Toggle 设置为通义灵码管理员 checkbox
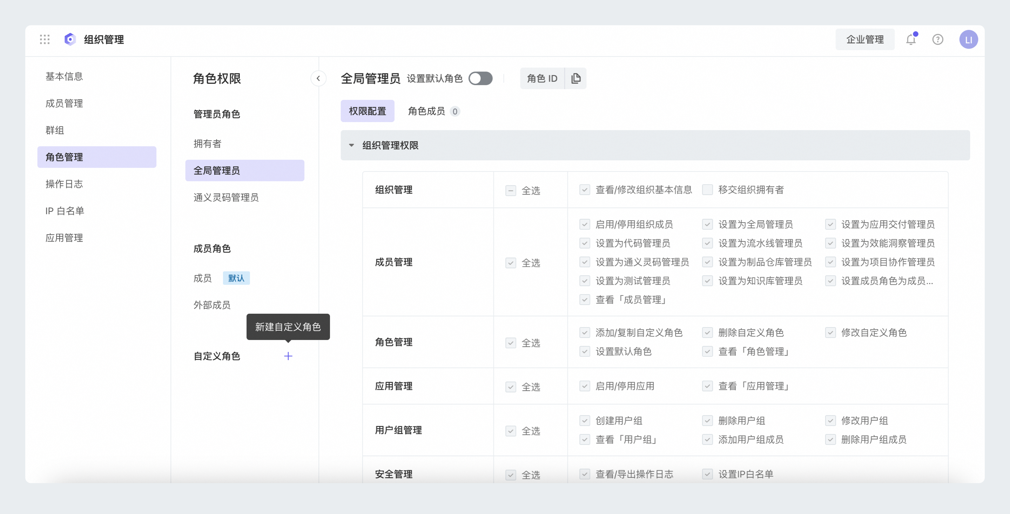Image resolution: width=1010 pixels, height=514 pixels. pyautogui.click(x=585, y=262)
